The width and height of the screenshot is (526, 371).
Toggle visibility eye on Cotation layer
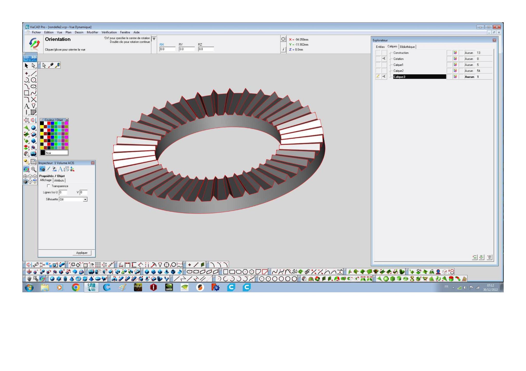tap(384, 59)
